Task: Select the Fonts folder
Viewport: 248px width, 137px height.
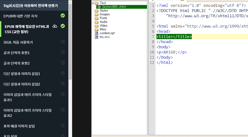Action: tap(103, 18)
